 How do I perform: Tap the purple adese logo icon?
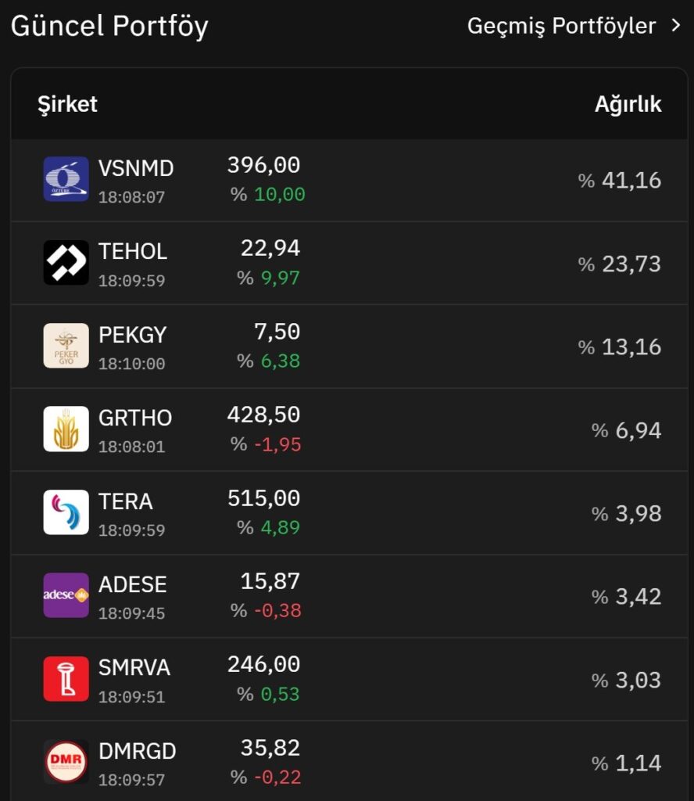pyautogui.click(x=66, y=595)
